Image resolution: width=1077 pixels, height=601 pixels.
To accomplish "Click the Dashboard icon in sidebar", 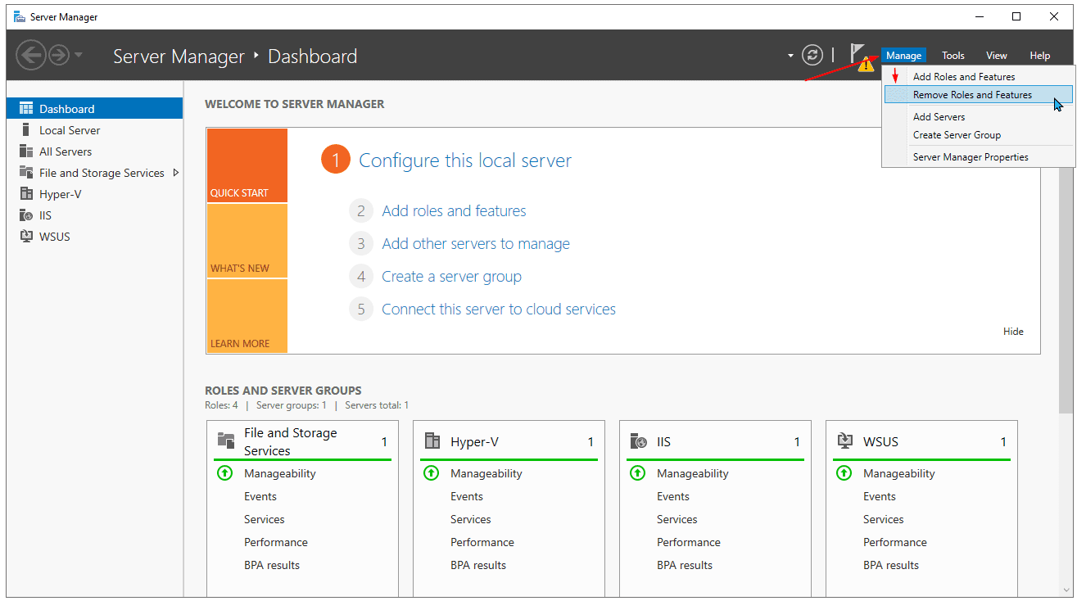I will [x=25, y=108].
